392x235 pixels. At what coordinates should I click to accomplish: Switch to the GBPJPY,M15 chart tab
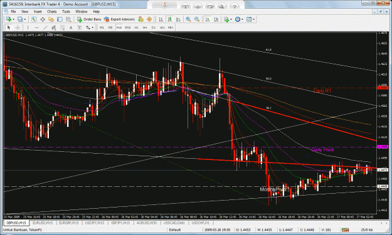[x=120, y=222]
